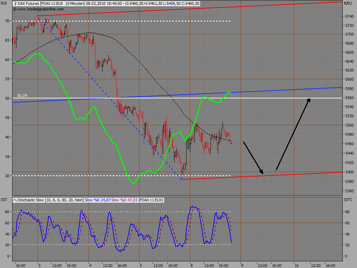
Task: Click RSI axis label 30
Action: 7,176
